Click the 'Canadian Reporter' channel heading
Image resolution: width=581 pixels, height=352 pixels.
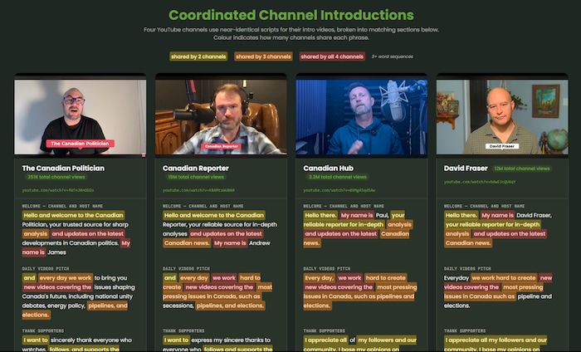click(196, 169)
